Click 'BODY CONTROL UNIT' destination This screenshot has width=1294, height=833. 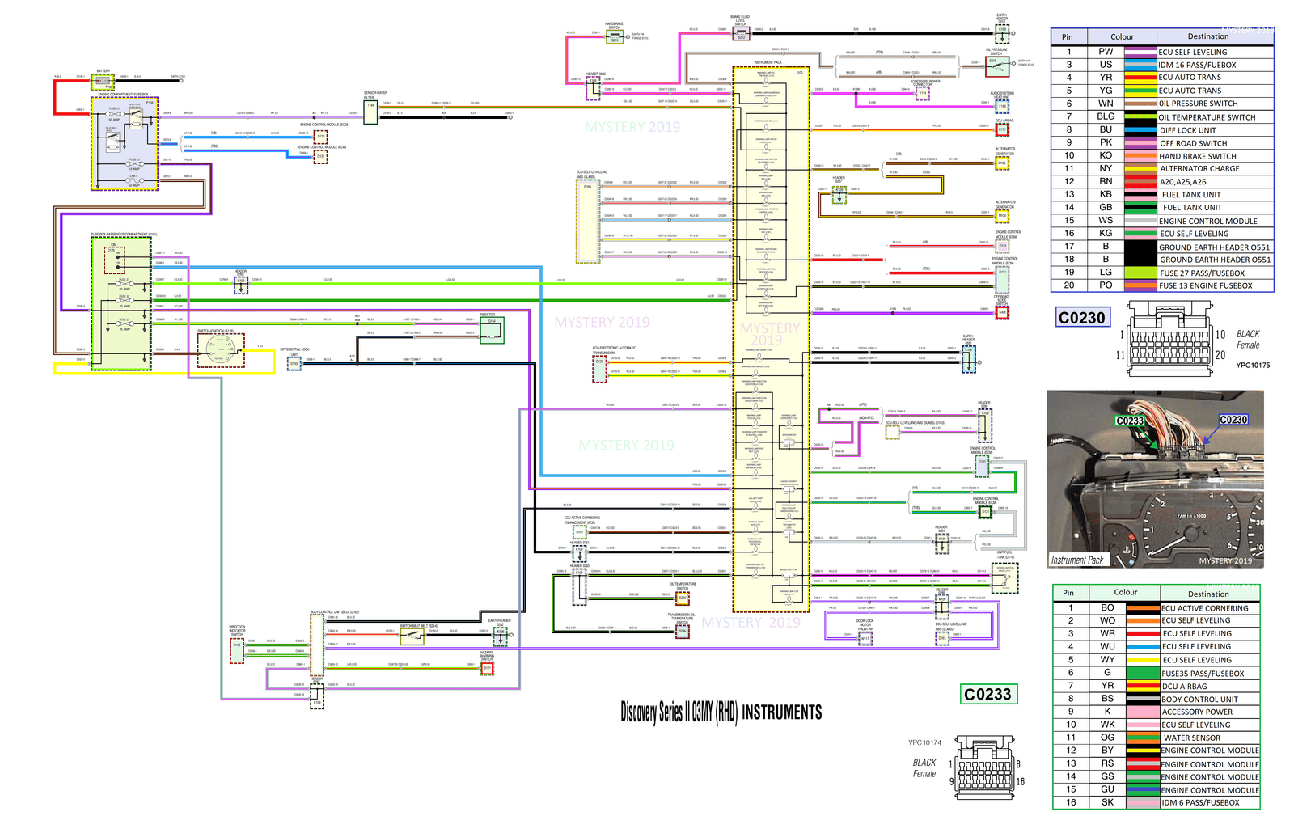[x=1199, y=700]
